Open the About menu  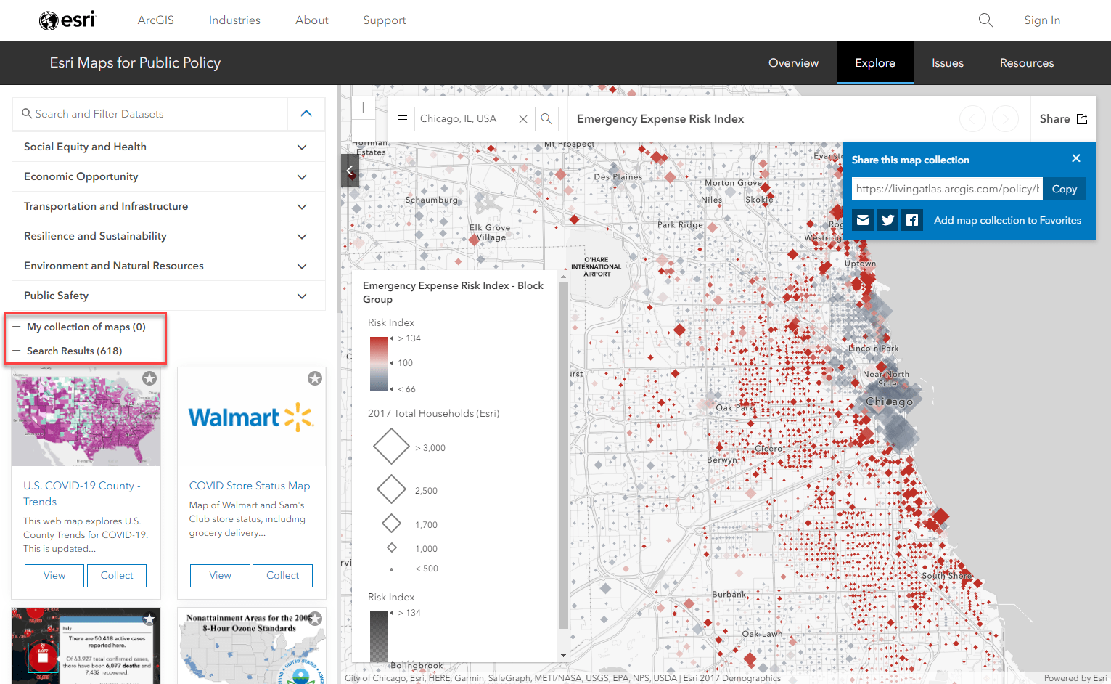pos(312,20)
